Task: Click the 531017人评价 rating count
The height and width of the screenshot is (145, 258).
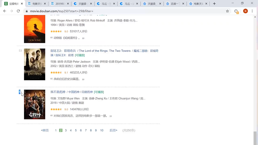Action: pyautogui.click(x=78, y=31)
